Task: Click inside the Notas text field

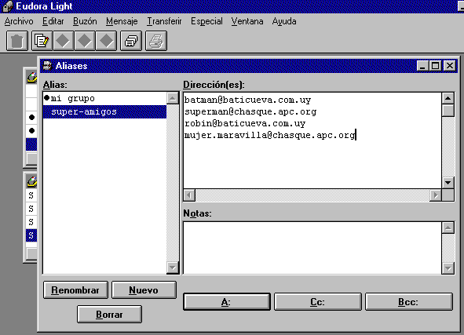Action: 312,248
